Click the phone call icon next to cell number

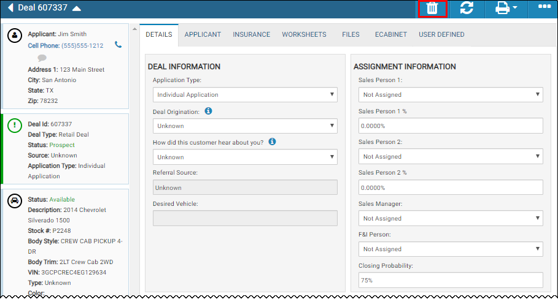click(x=118, y=45)
